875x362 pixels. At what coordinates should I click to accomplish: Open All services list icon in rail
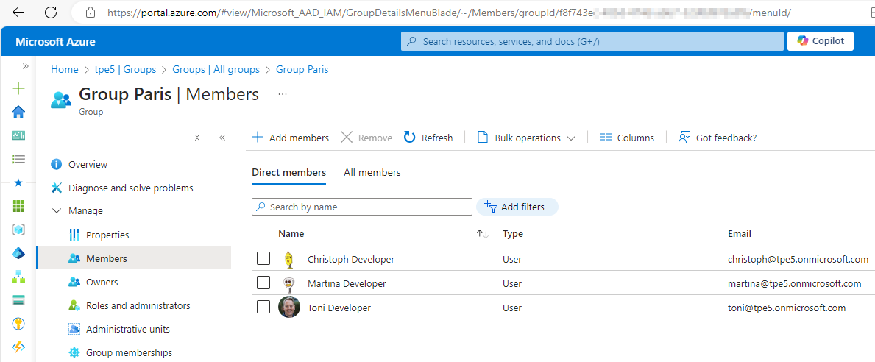(18, 159)
